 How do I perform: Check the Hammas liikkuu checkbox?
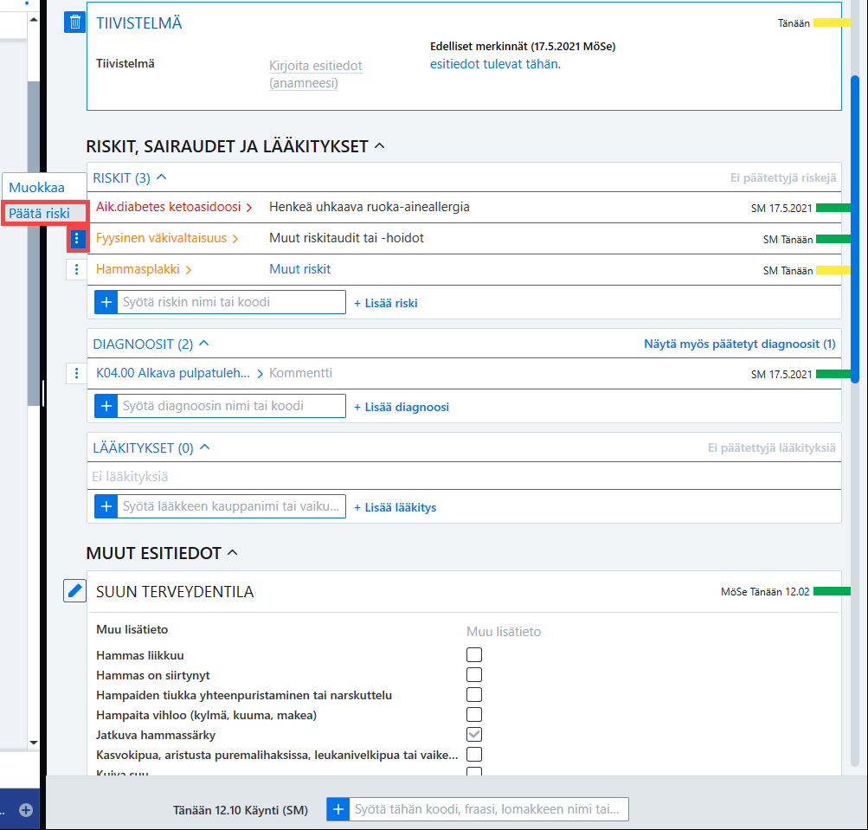pos(474,655)
